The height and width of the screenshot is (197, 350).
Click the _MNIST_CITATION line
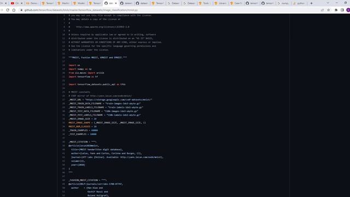click(83, 142)
